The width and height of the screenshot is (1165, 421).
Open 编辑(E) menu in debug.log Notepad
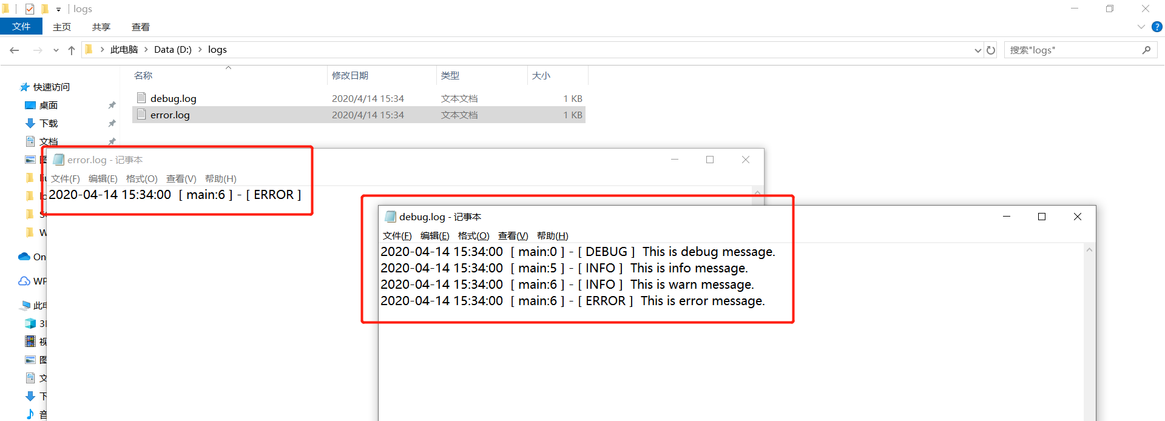(435, 236)
